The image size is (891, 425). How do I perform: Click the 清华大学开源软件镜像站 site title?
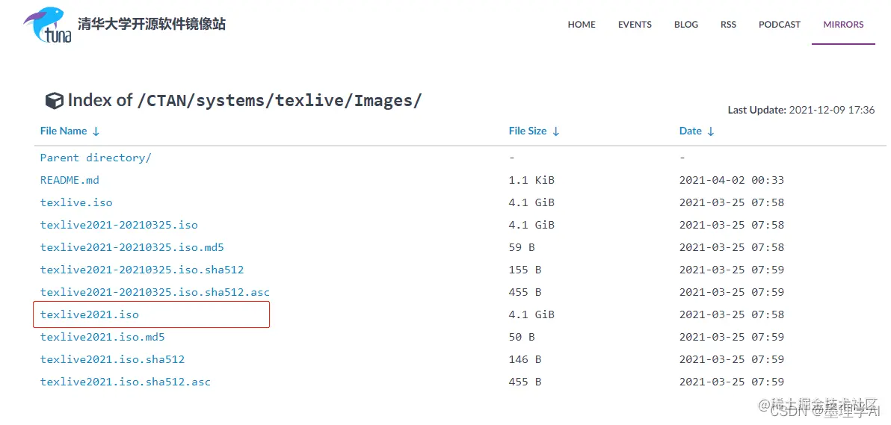[x=151, y=24]
